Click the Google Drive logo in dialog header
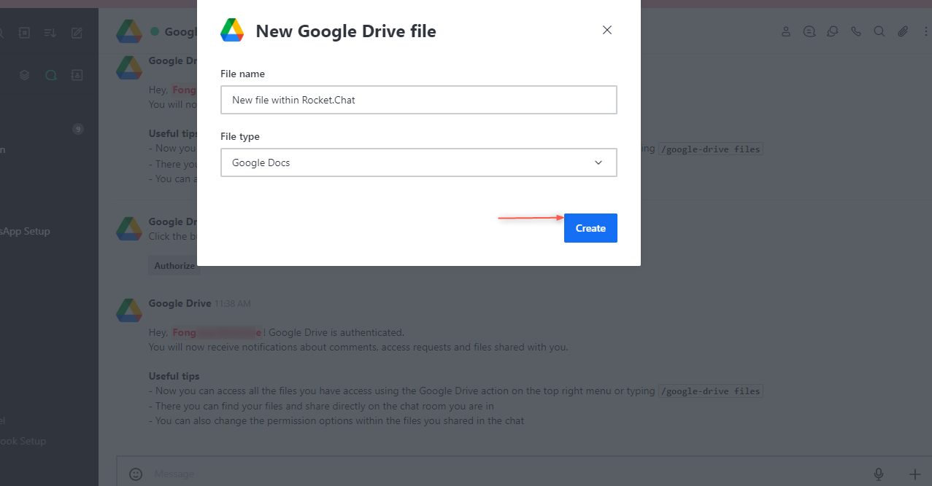Viewport: 932px width, 486px height. [x=232, y=31]
